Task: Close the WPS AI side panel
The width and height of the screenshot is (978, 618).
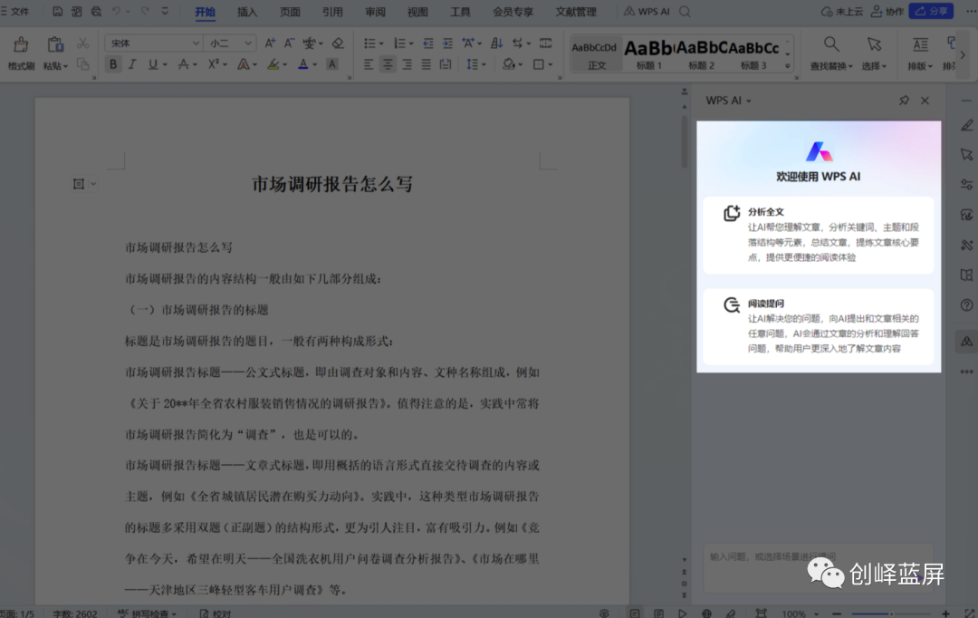Action: 925,101
